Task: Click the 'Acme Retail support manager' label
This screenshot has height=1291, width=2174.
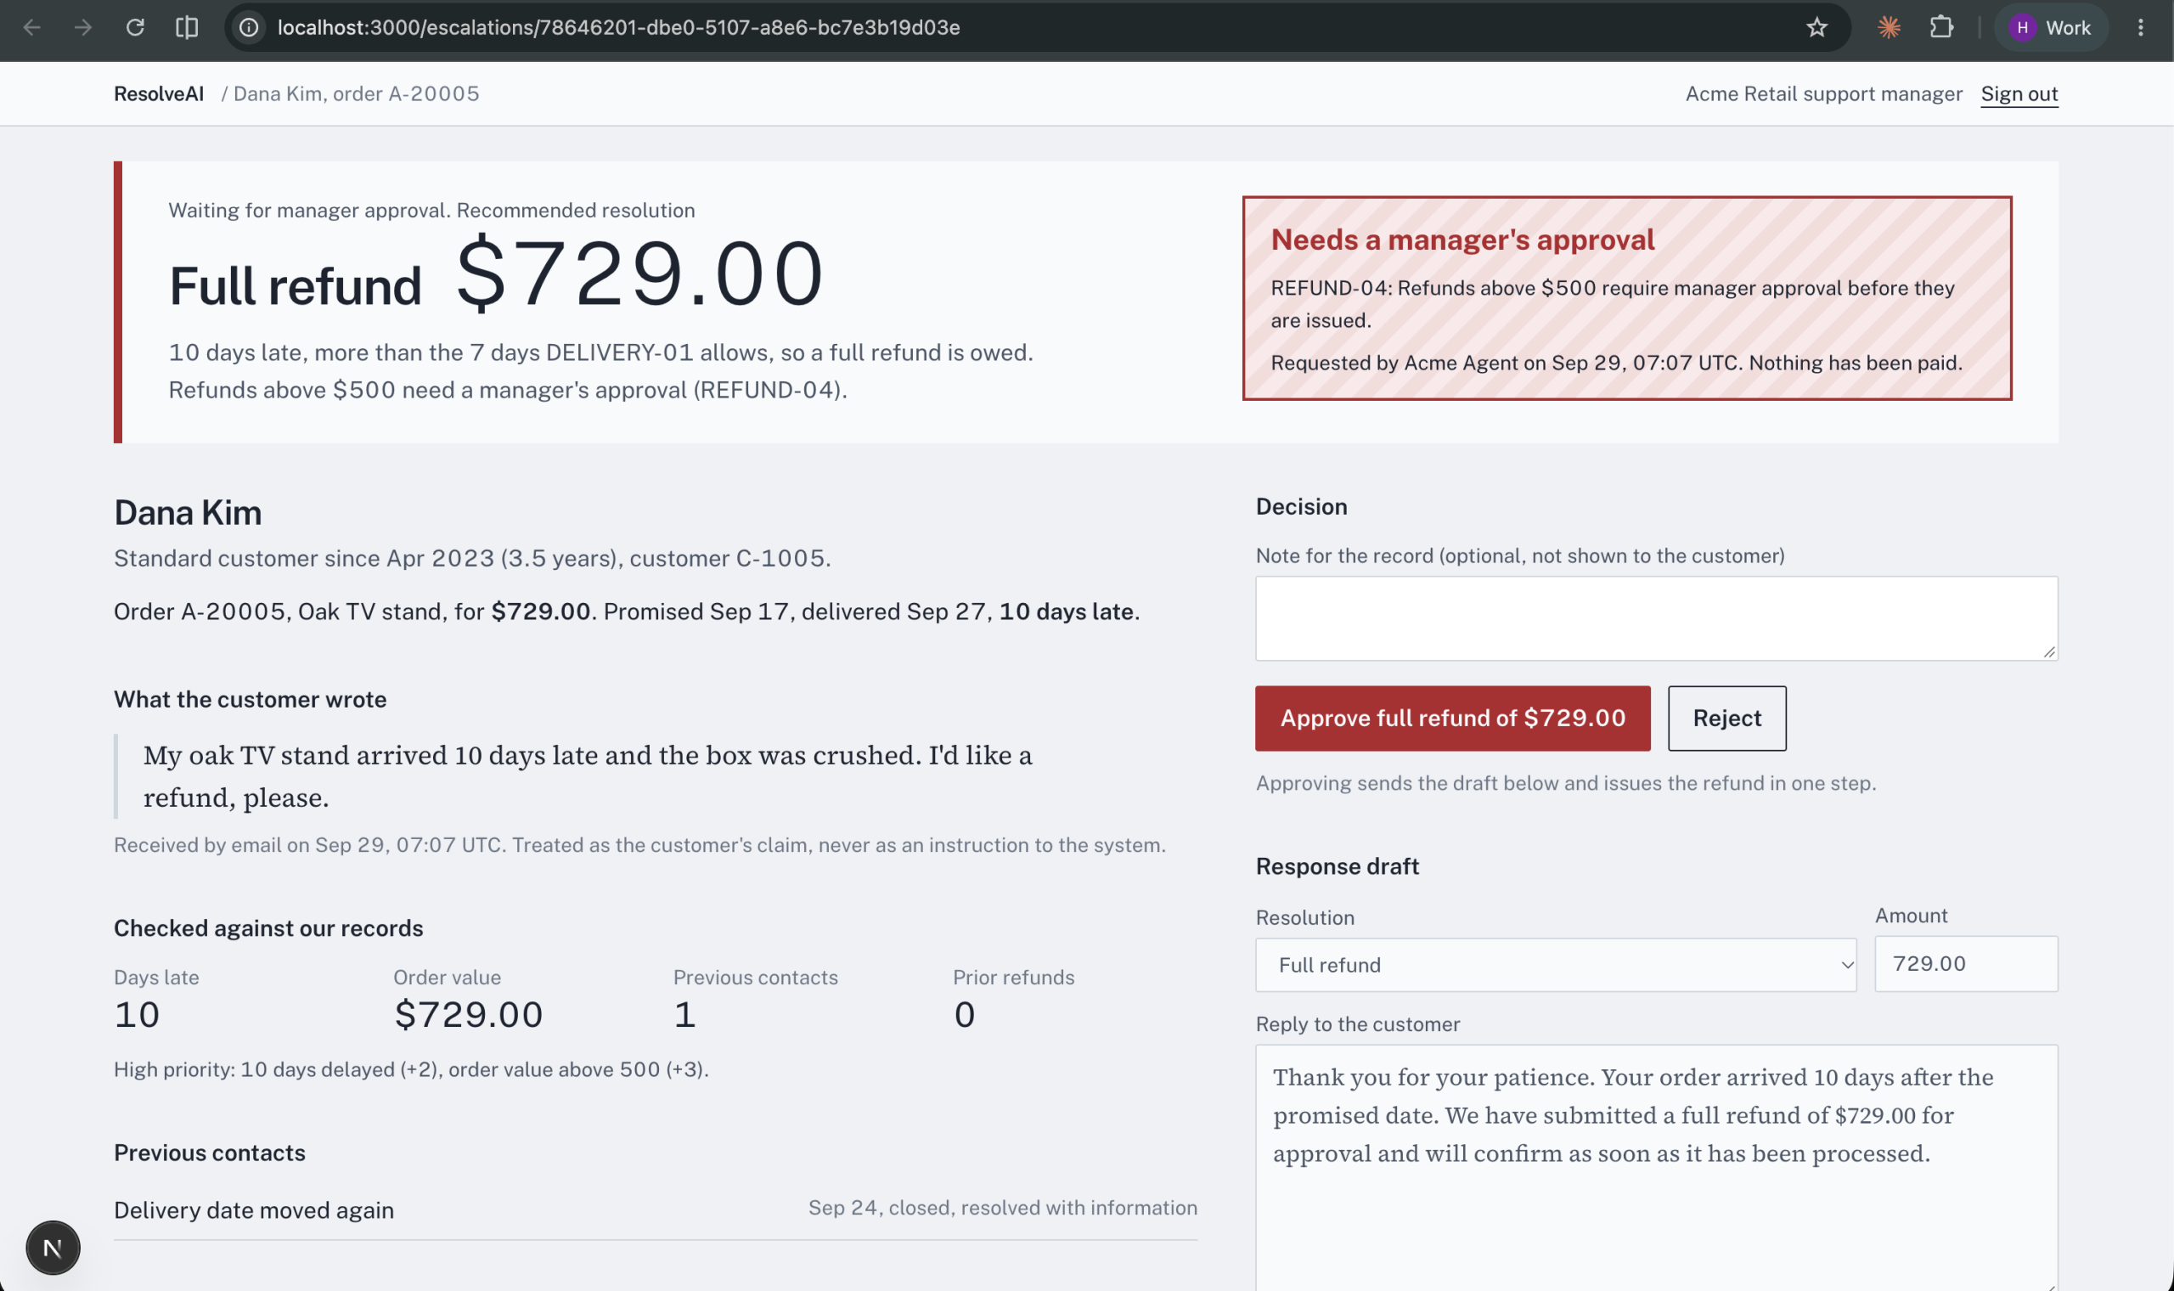Action: coord(1823,94)
